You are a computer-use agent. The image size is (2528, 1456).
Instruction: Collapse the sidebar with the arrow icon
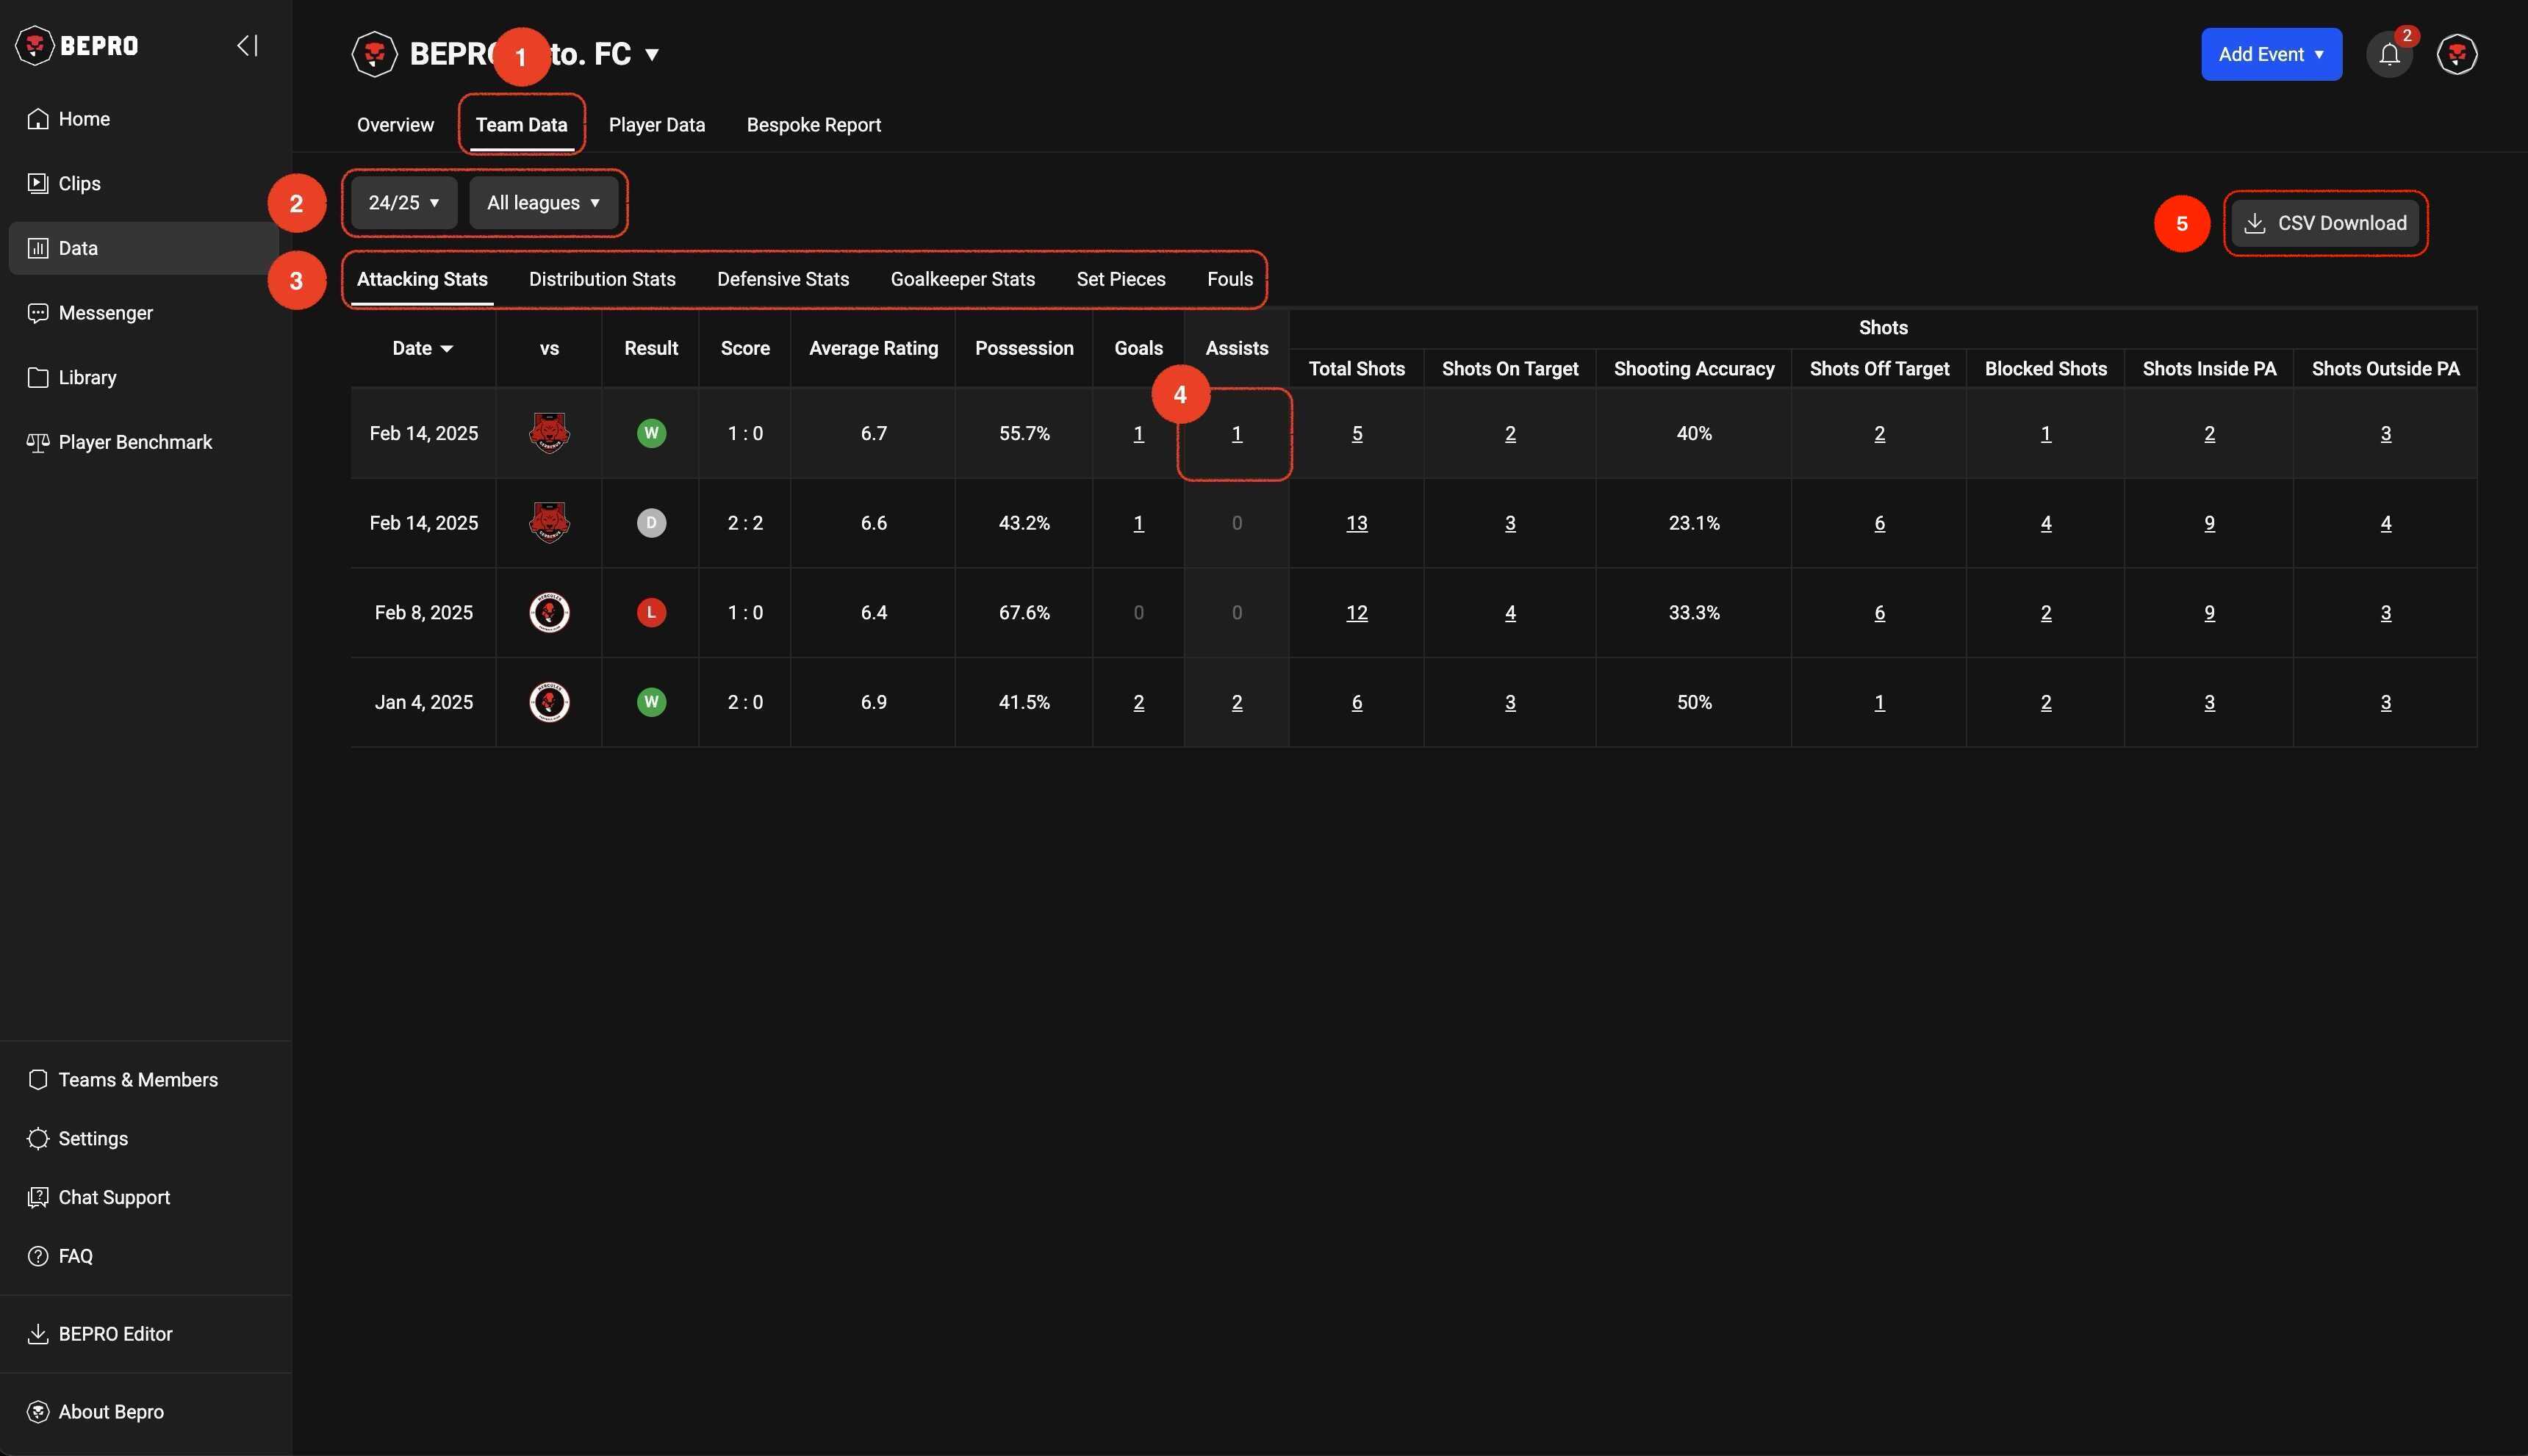click(x=247, y=46)
